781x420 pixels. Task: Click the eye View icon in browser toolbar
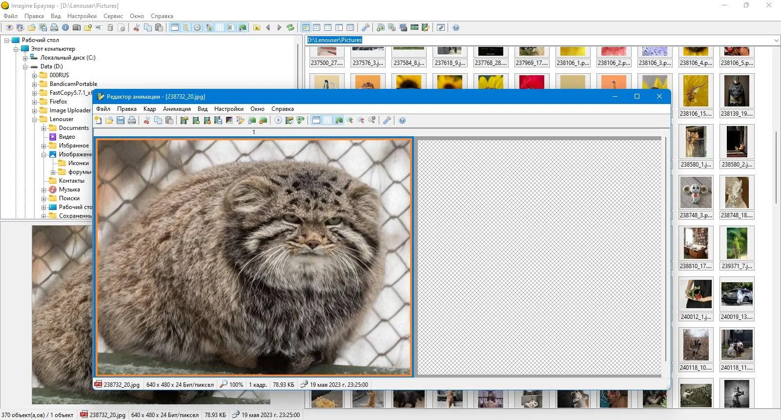click(x=9, y=27)
